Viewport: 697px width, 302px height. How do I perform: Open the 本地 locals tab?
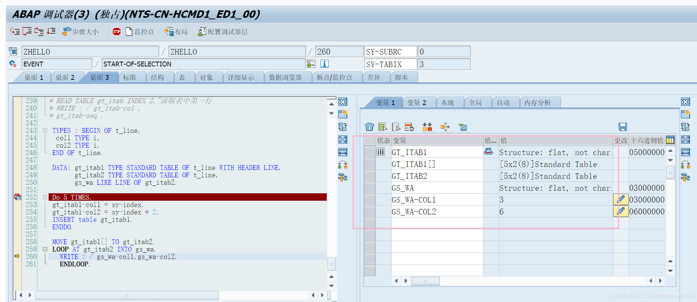point(447,102)
